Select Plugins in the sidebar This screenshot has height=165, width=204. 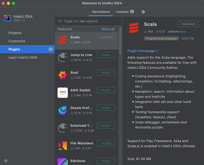pos(27,49)
